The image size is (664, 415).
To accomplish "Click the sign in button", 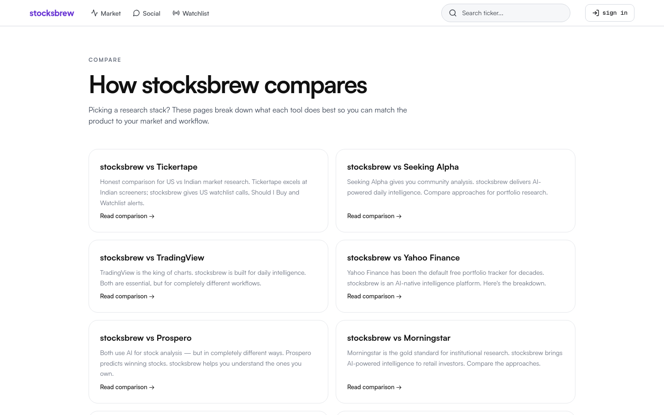I will (x=610, y=13).
